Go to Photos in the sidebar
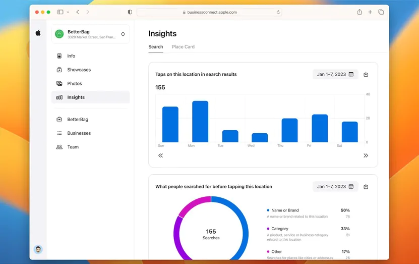This screenshot has width=419, height=264. coord(90,83)
